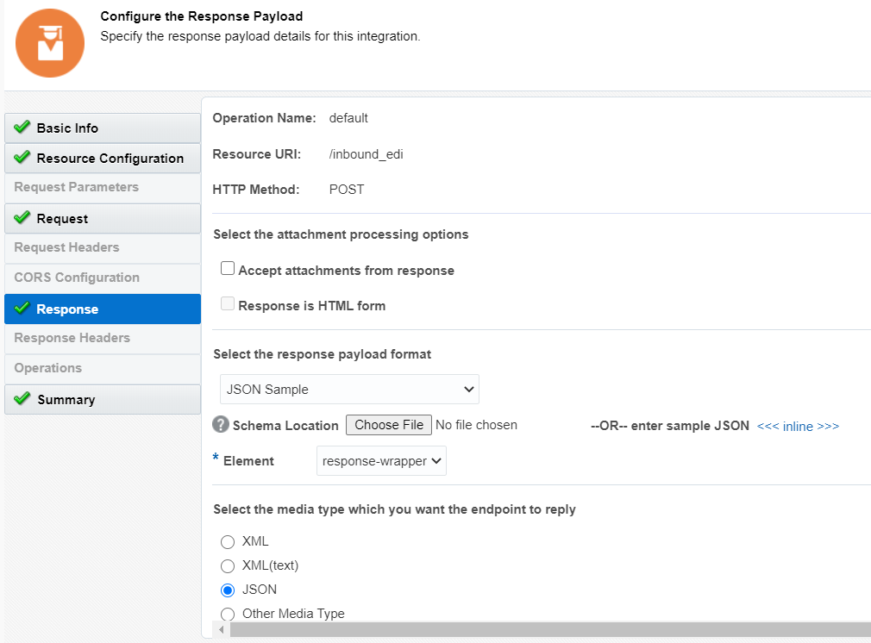The image size is (871, 643).
Task: Click the 'No file chosen' text
Action: (476, 425)
